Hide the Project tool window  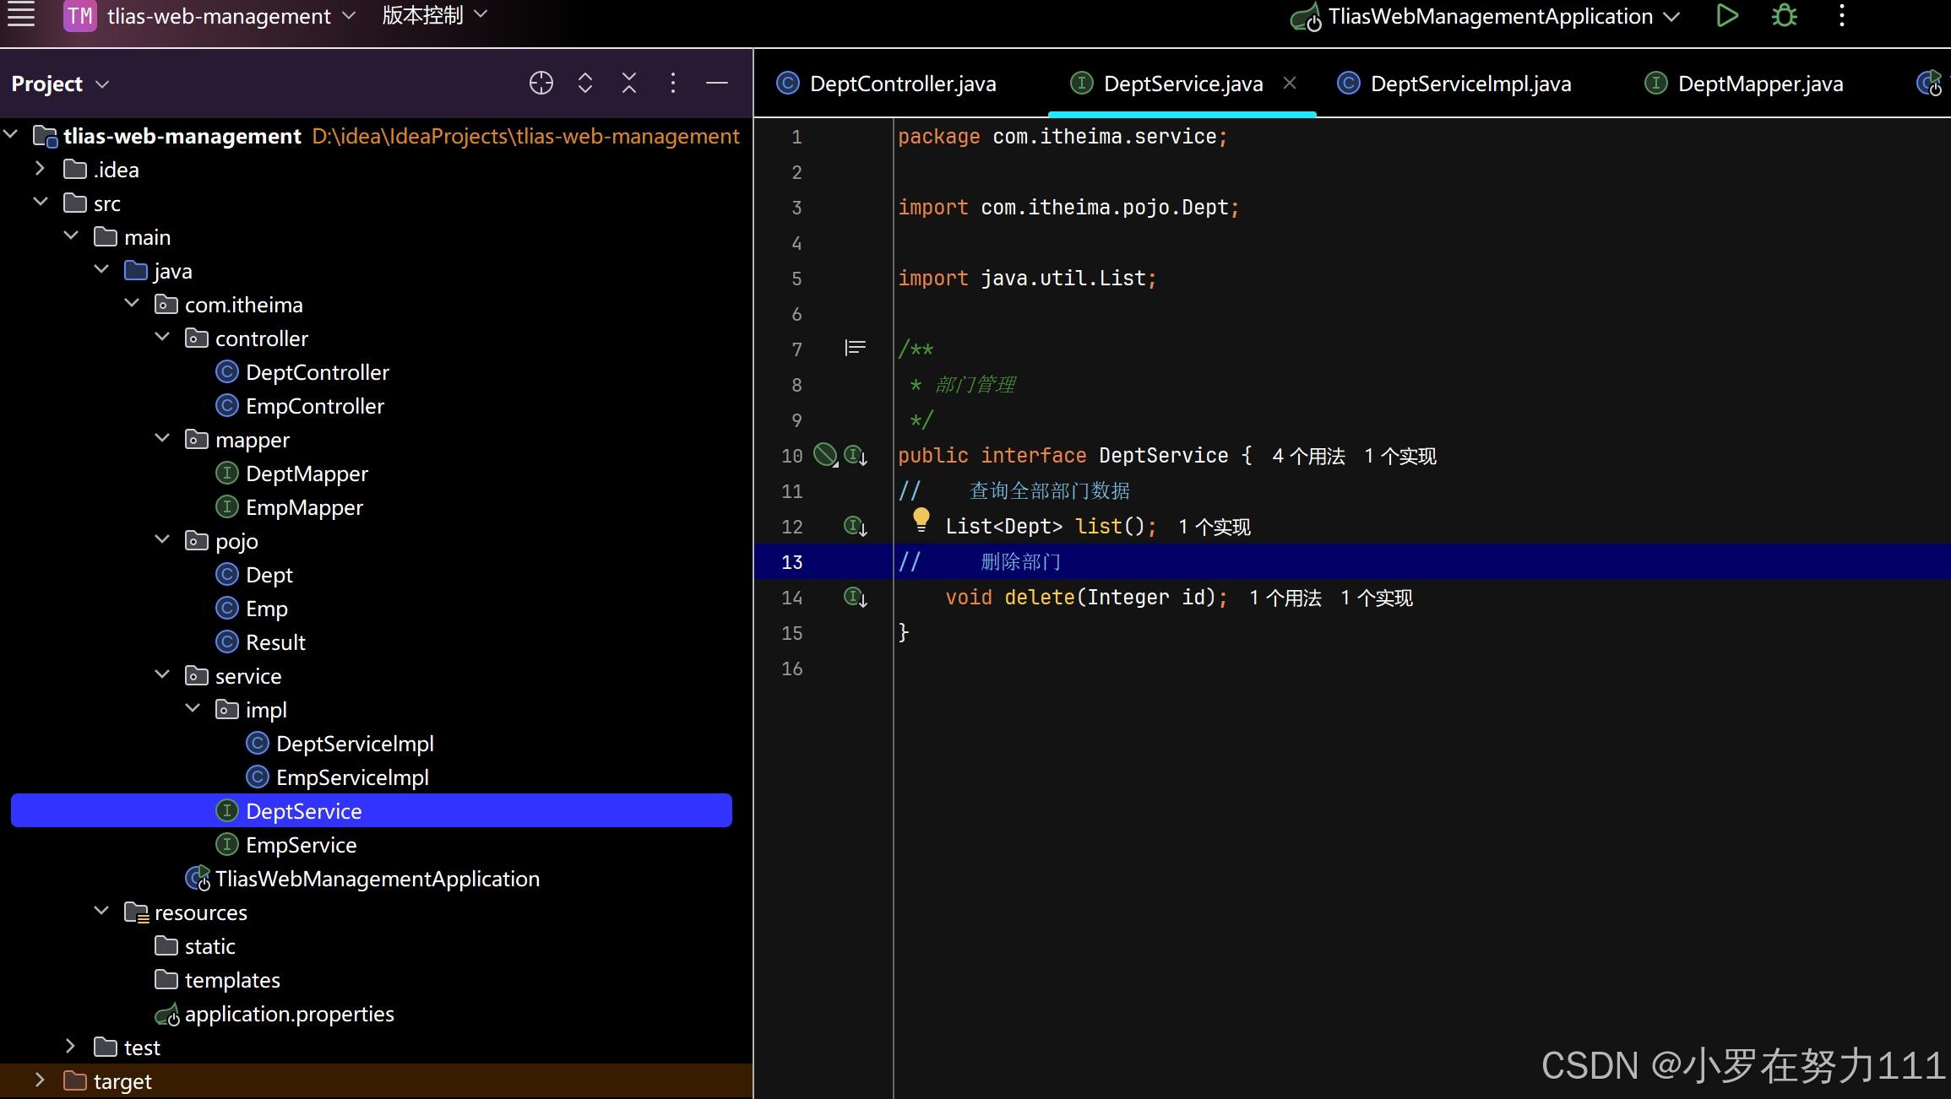click(717, 83)
